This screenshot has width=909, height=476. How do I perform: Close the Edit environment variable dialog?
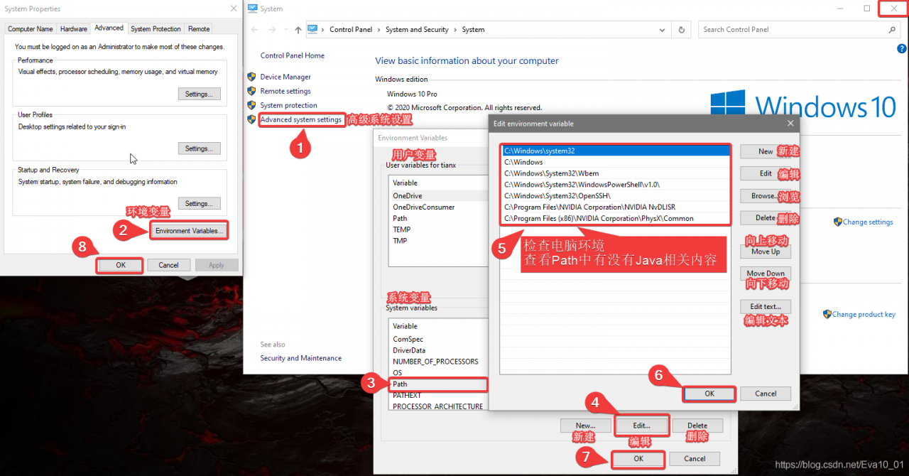click(790, 124)
